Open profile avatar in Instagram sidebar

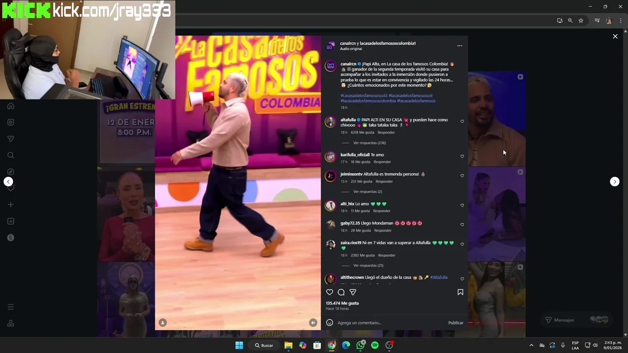coord(11,238)
